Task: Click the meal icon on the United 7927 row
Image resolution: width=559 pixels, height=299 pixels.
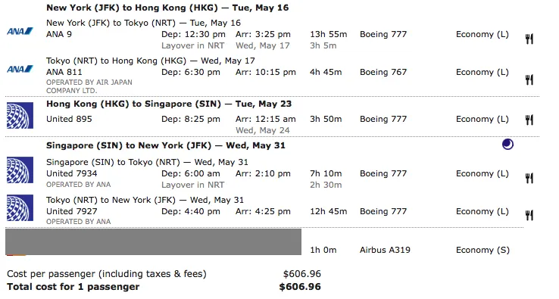Action: coord(529,215)
